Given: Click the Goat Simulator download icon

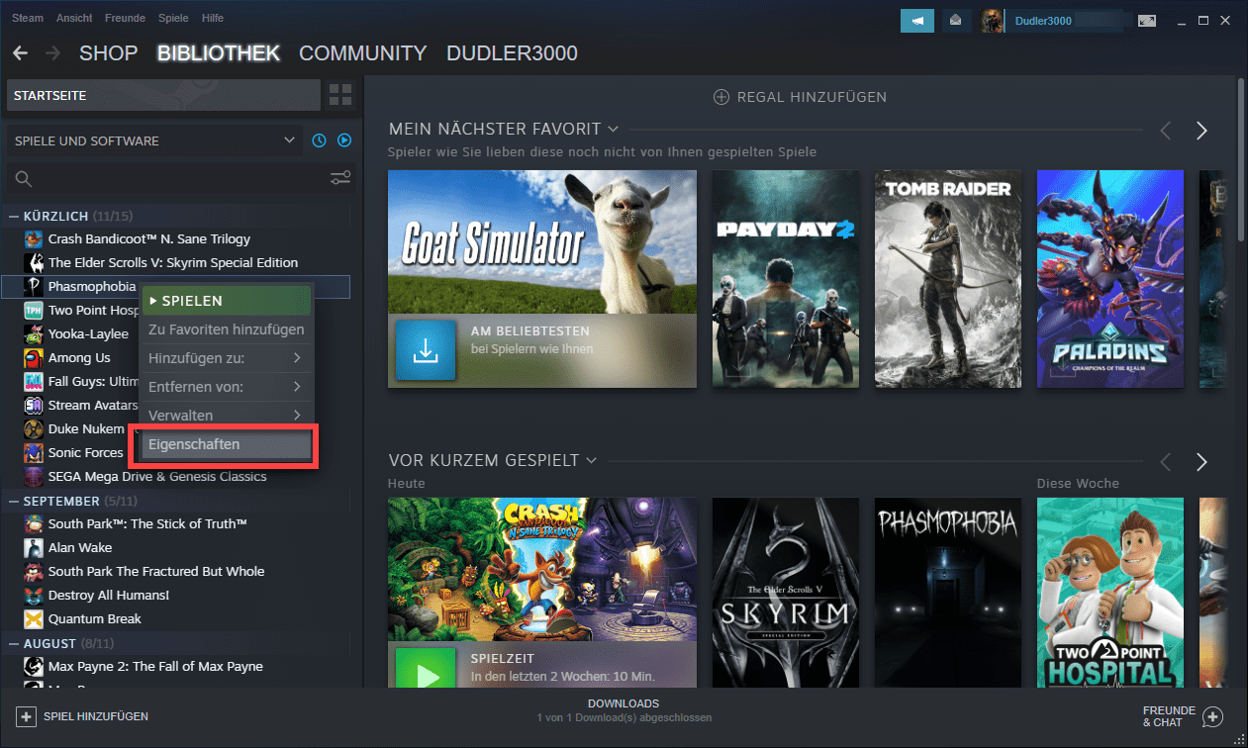Looking at the screenshot, I should coord(426,349).
